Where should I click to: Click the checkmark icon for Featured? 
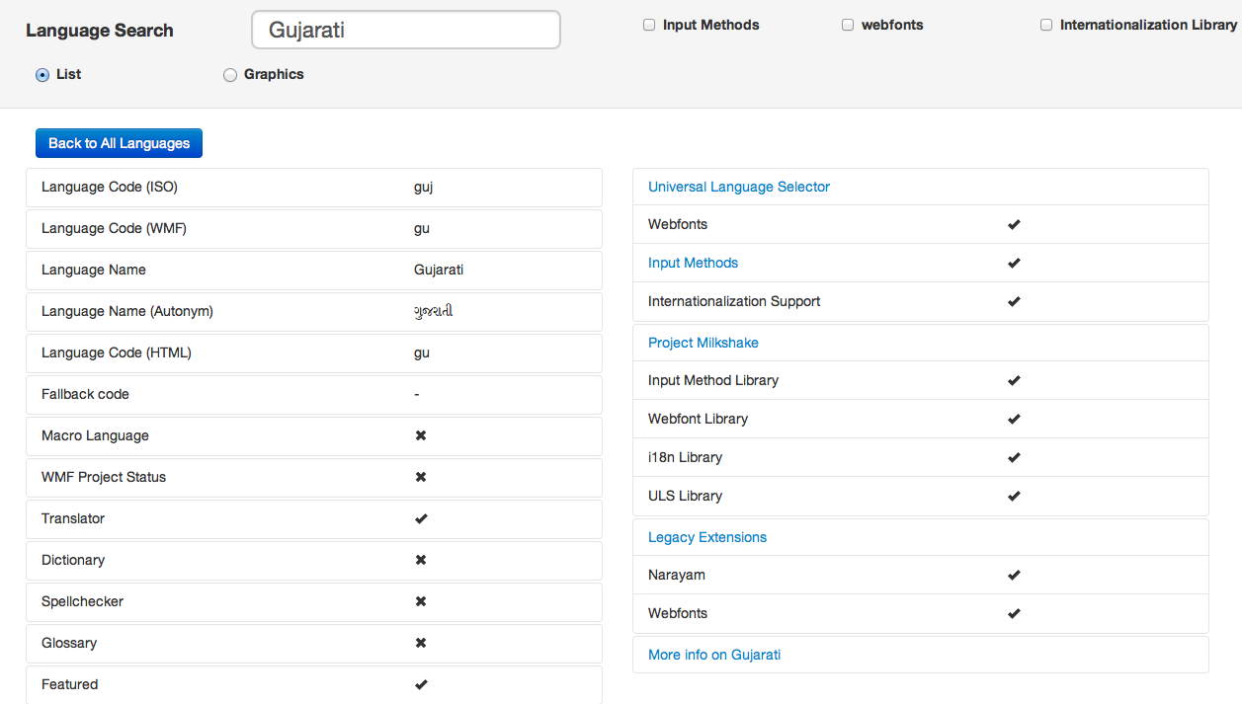(421, 684)
